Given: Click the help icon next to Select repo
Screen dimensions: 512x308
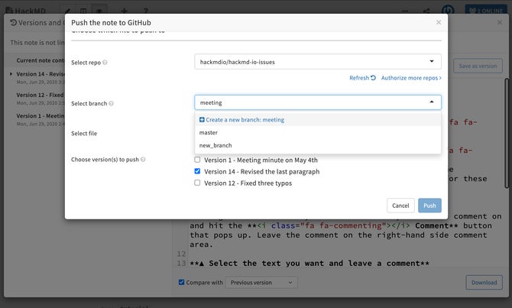Looking at the screenshot, I should tap(105, 63).
